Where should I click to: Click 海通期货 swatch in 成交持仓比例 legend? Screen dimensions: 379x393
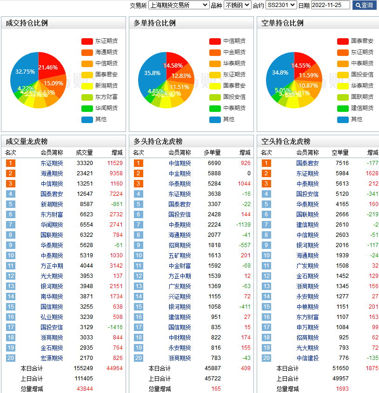pos(87,52)
